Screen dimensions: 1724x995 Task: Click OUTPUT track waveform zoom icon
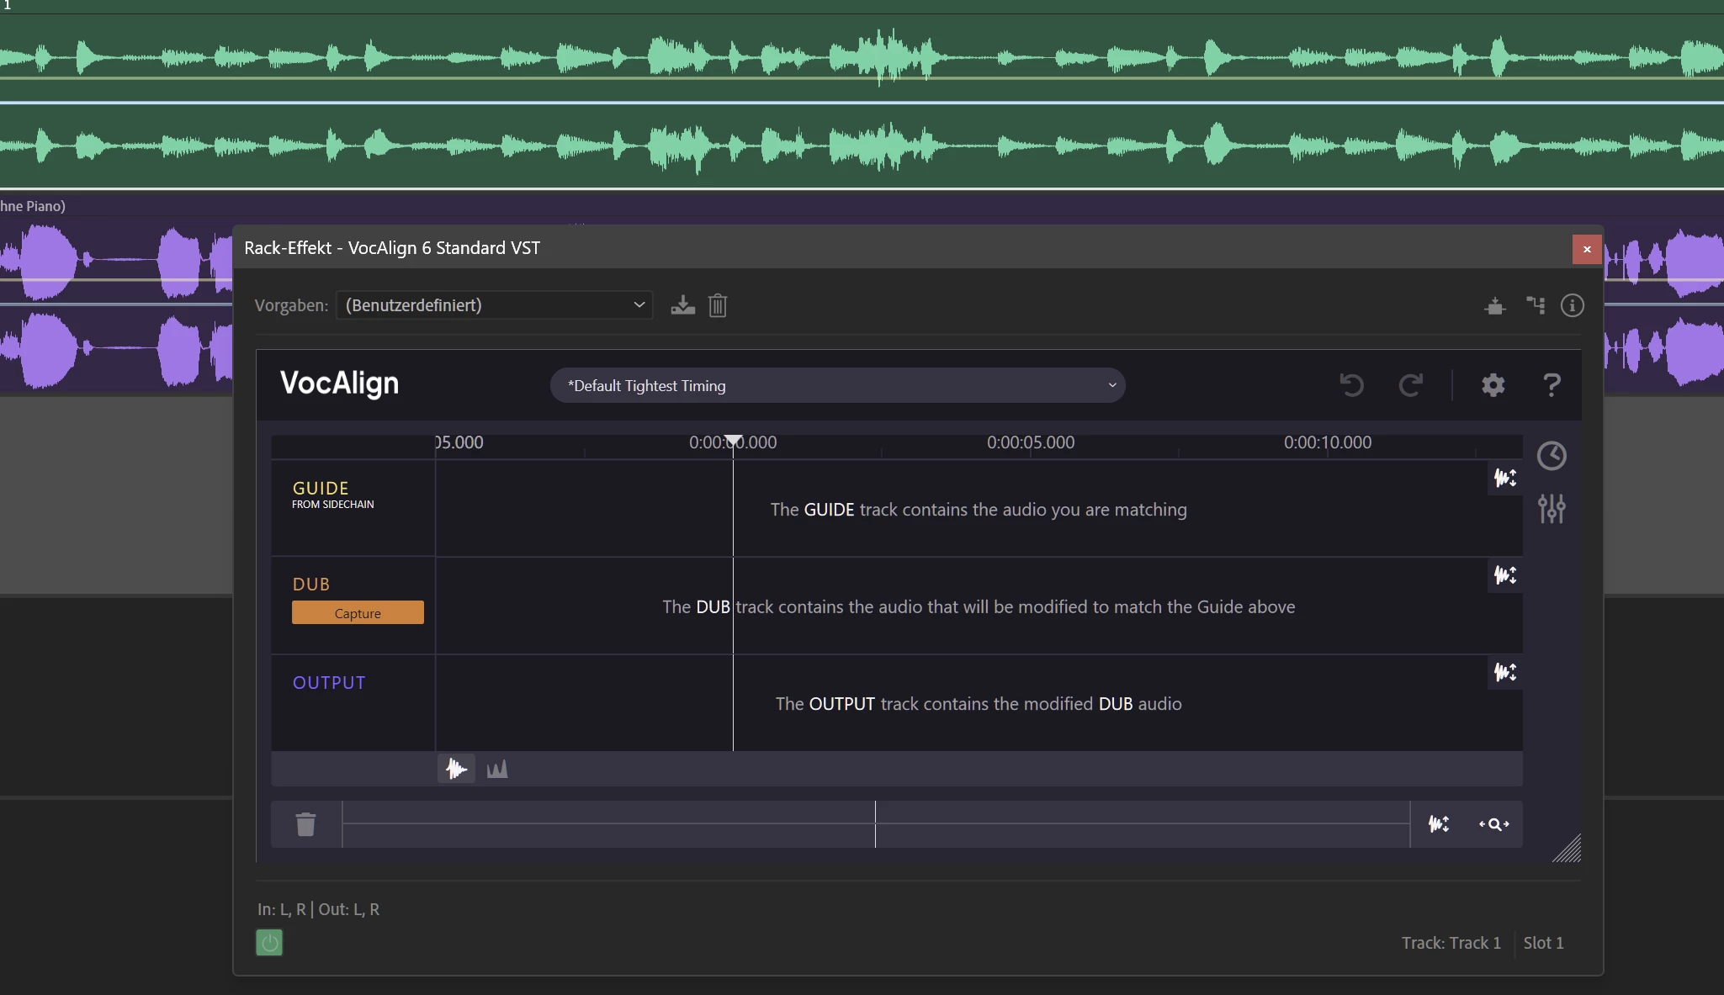pyautogui.click(x=1505, y=673)
